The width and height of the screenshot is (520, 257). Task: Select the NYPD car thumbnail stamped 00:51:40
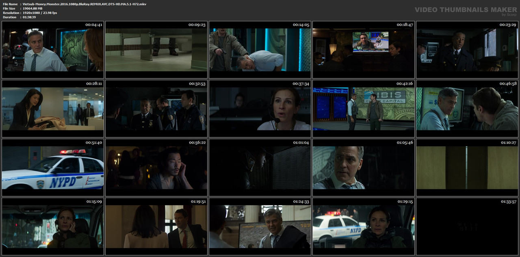pyautogui.click(x=53, y=168)
